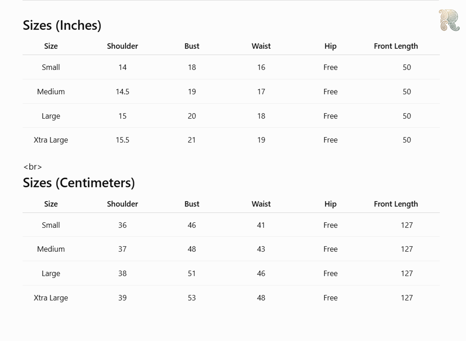Click the stray <br> text
Image resolution: width=466 pixels, height=341 pixels.
click(33, 167)
